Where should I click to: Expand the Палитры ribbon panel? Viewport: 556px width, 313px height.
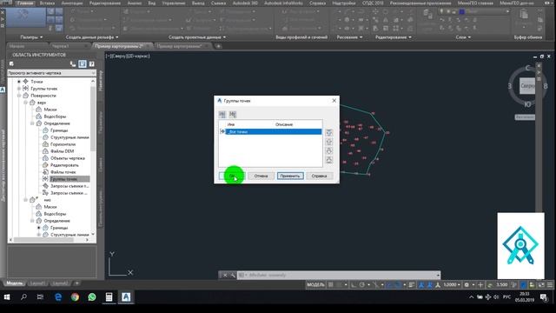pos(31,37)
